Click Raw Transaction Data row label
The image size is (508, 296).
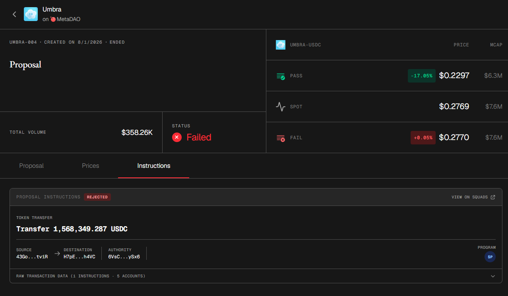[81, 276]
